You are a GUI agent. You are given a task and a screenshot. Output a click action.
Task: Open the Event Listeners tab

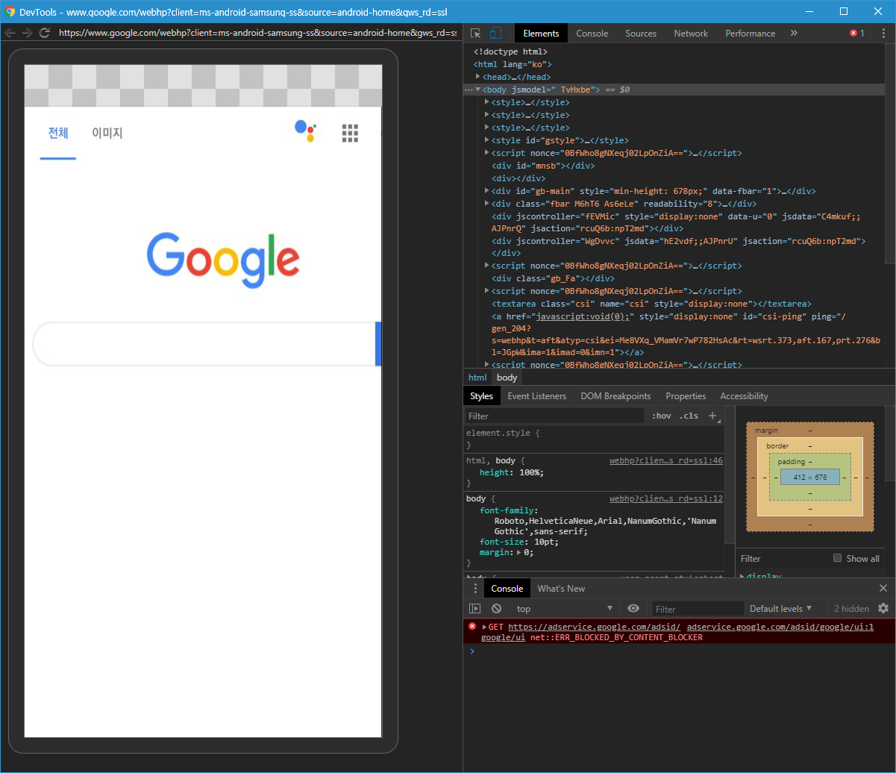(536, 396)
